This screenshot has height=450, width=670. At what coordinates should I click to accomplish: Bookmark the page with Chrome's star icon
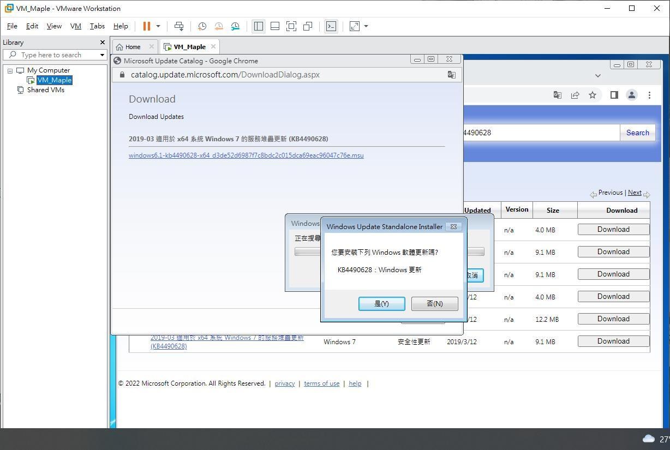[593, 95]
